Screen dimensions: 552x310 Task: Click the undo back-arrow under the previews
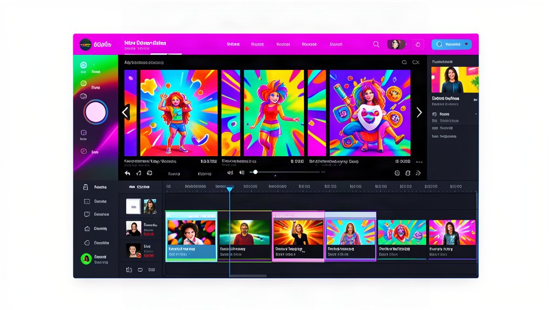click(127, 173)
